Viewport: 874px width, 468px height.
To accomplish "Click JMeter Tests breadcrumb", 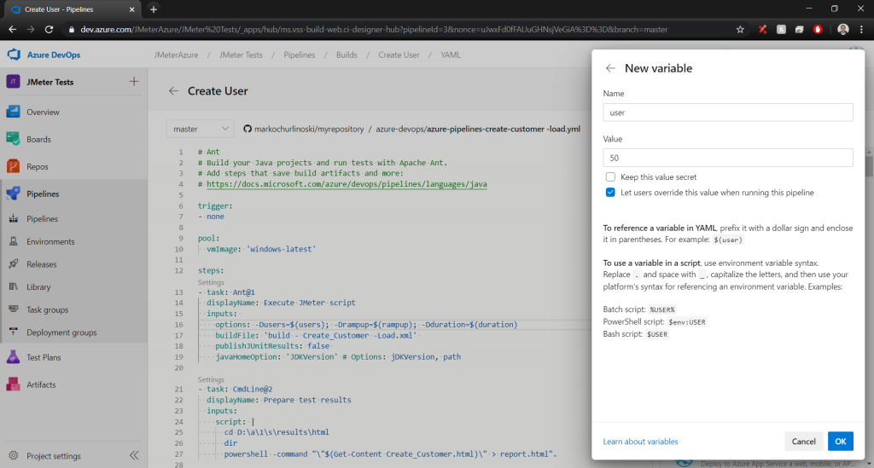I will [241, 55].
